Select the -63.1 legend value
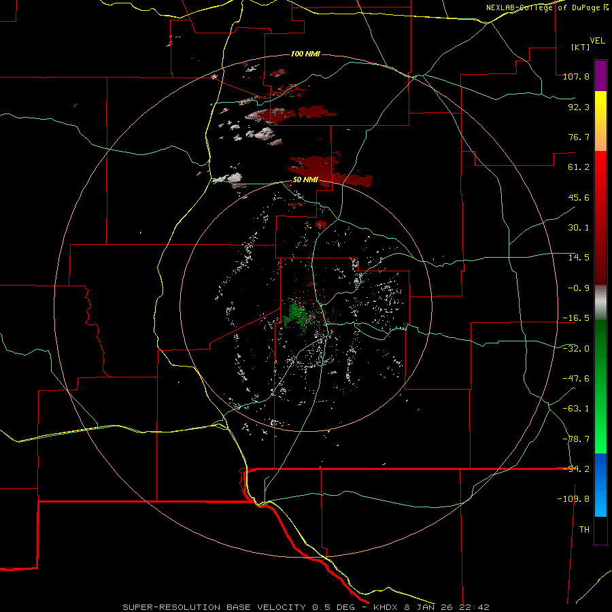Screen dimensions: 612x612 (576, 409)
